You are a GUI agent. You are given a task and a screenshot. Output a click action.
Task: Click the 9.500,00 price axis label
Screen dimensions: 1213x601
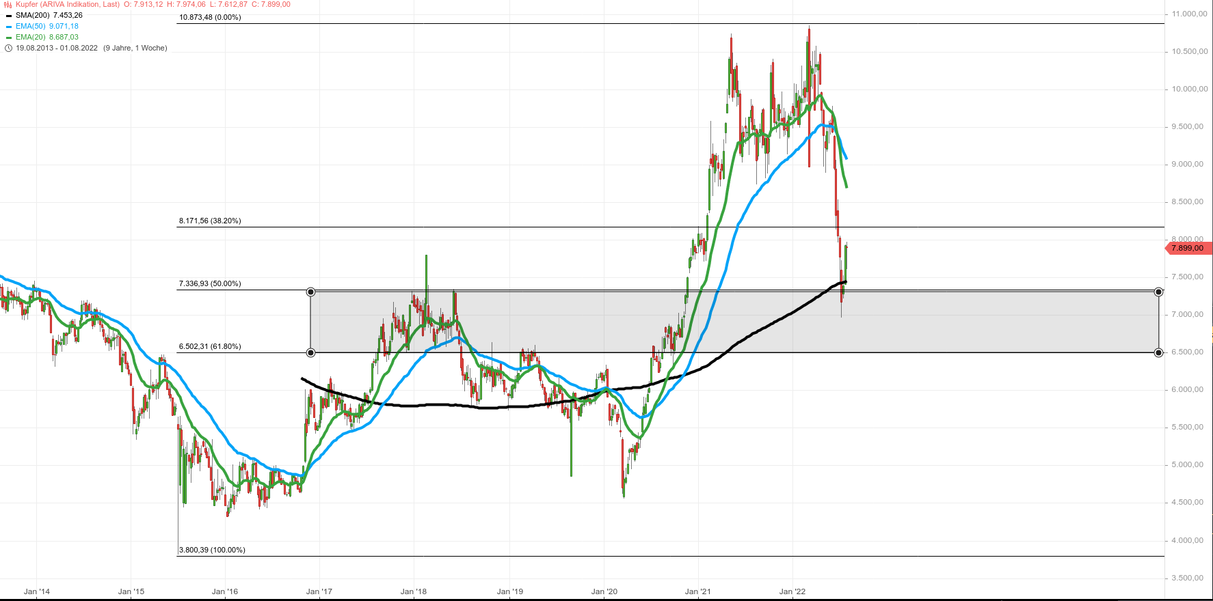click(1188, 126)
